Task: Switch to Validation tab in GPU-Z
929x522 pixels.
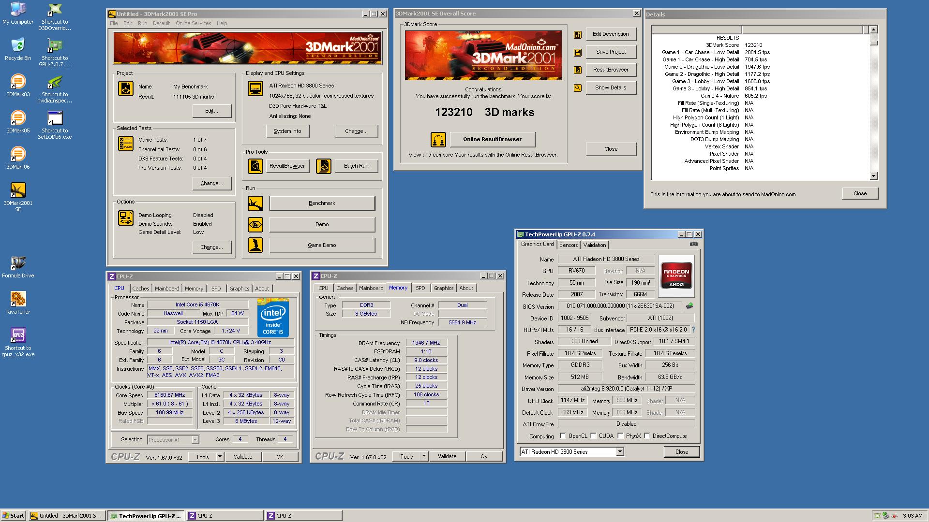Action: point(594,245)
